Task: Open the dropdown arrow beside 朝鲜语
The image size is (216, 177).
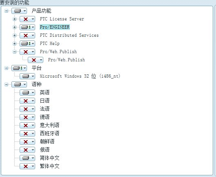Action: 33,142
